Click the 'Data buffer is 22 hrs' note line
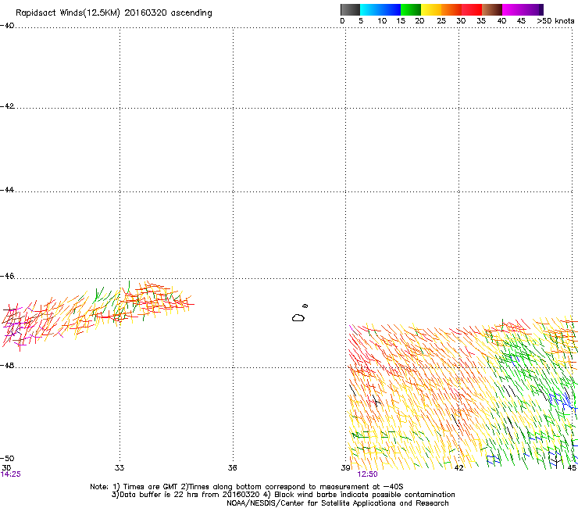The image size is (578, 508). [283, 495]
